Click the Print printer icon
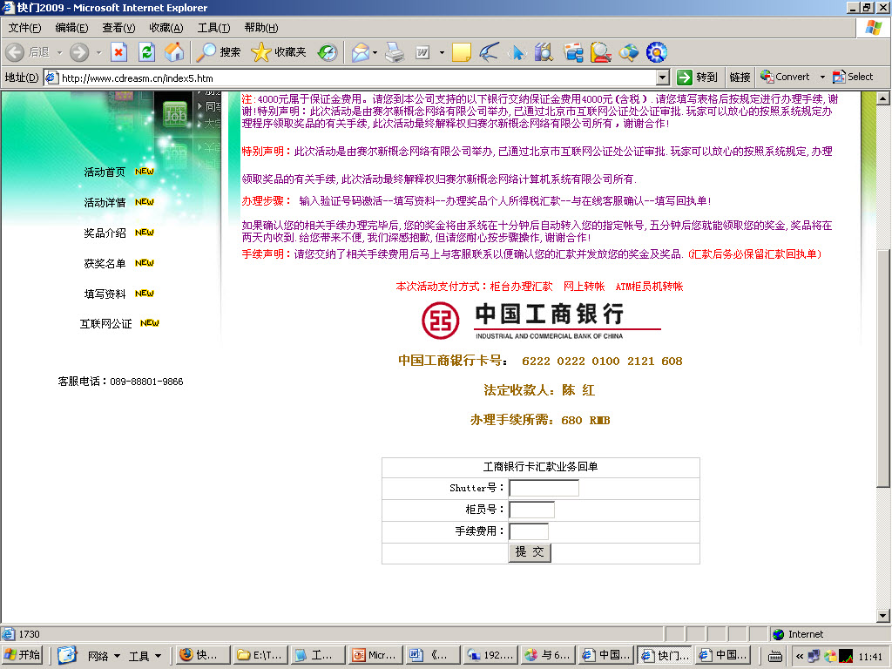The height and width of the screenshot is (669, 892). (395, 52)
